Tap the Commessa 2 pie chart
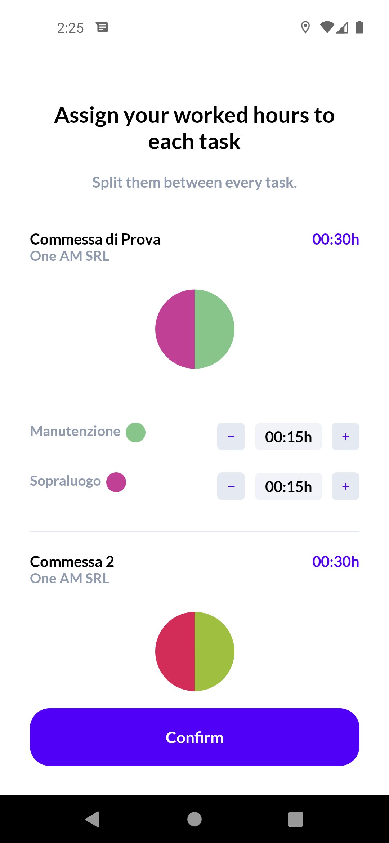Image resolution: width=389 pixels, height=843 pixels. tap(195, 651)
